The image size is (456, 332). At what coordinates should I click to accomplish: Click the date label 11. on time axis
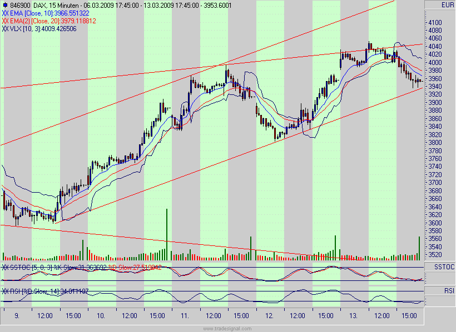tap(184, 315)
